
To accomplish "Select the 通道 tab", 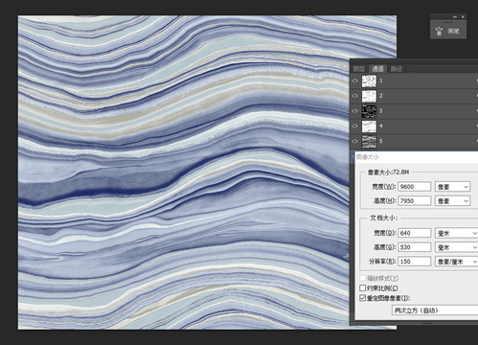I will tap(377, 69).
